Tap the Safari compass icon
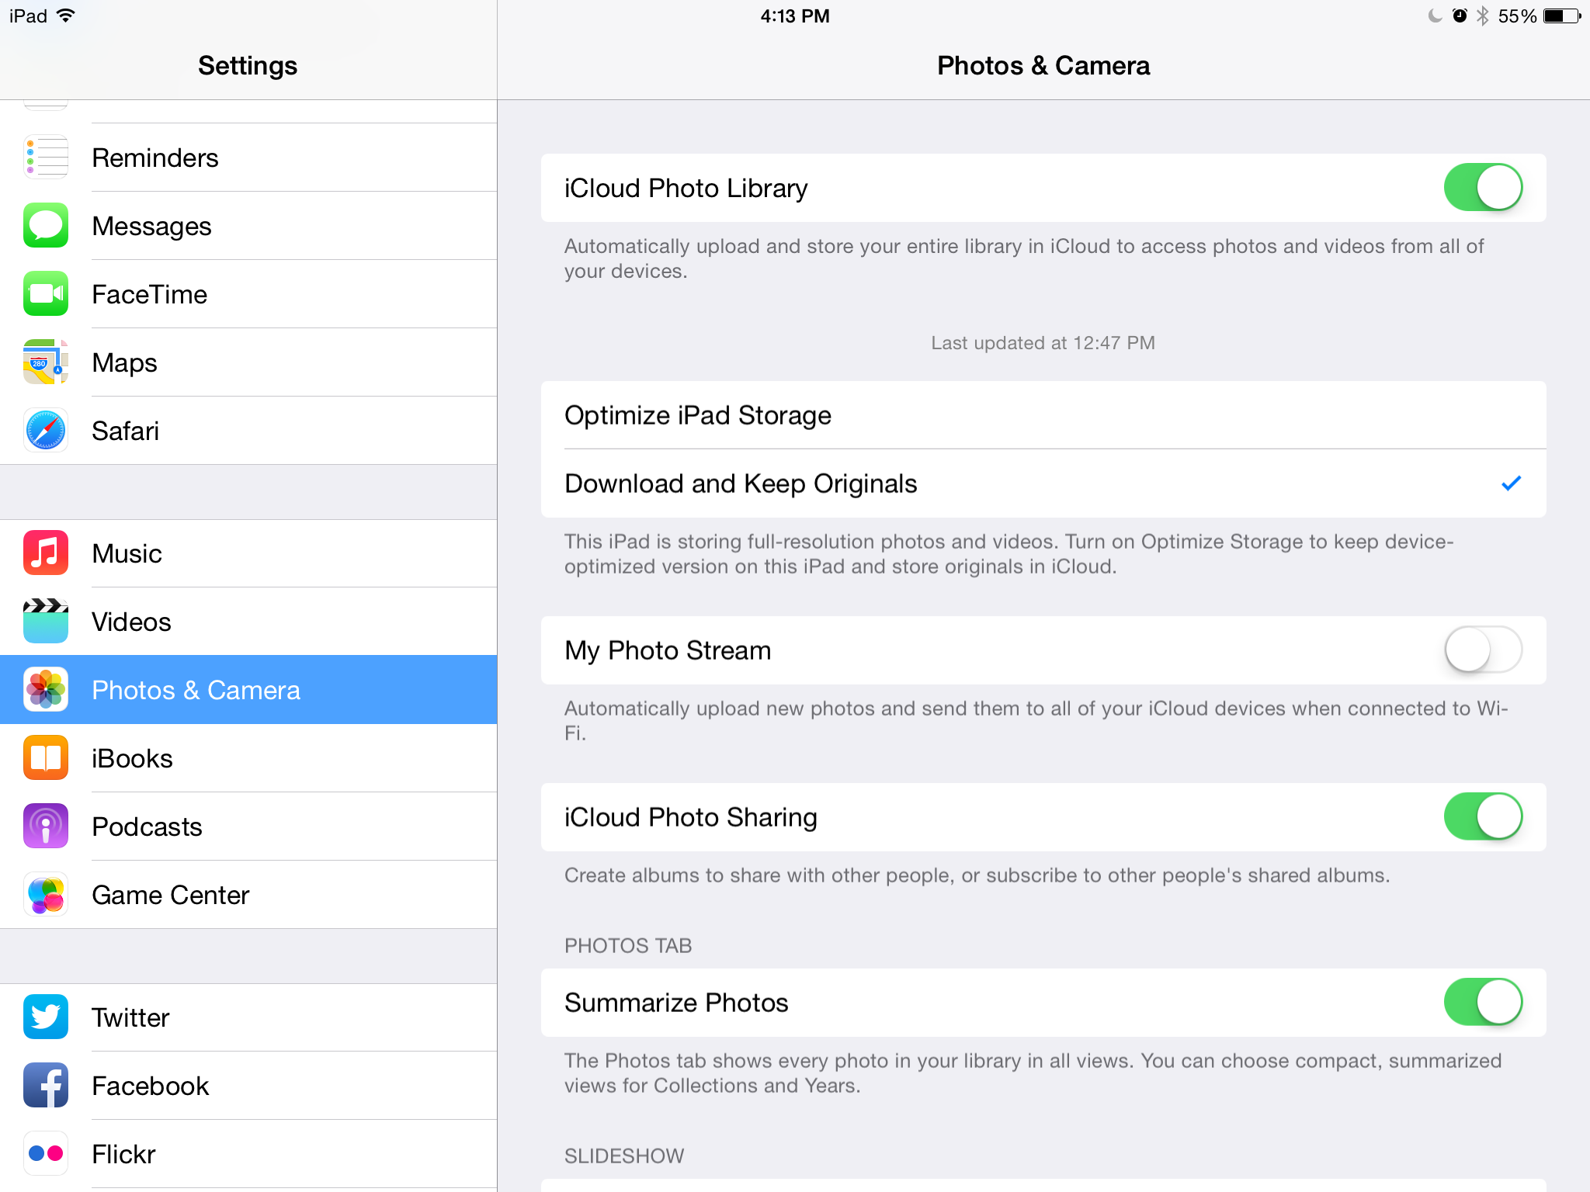Viewport: 1590px width, 1192px height. [46, 431]
